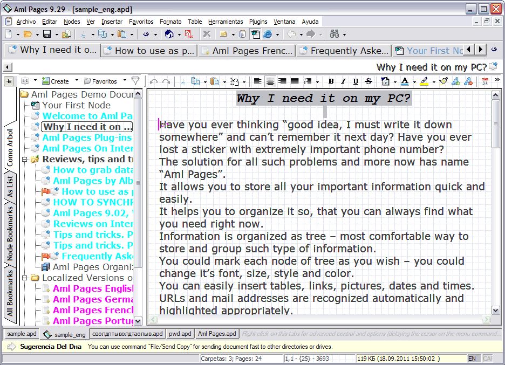Toggle bold formatting
The image size is (505, 365).
[x=331, y=81]
